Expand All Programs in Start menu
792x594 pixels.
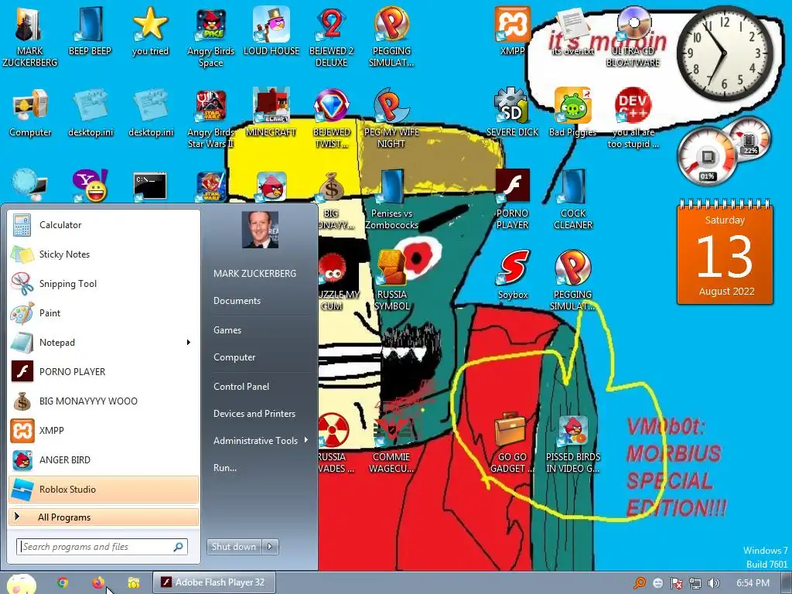point(104,517)
